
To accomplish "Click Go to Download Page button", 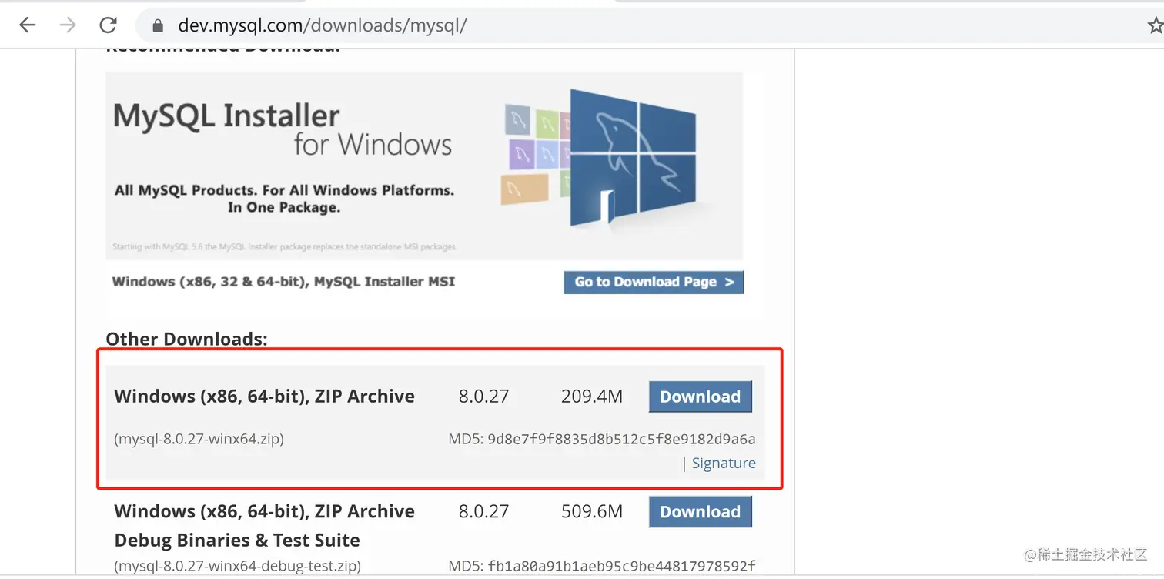I will pyautogui.click(x=654, y=282).
